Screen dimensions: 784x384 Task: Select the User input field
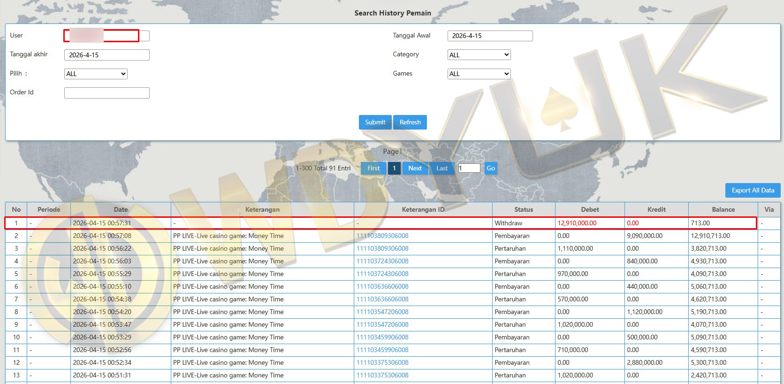[x=107, y=36]
